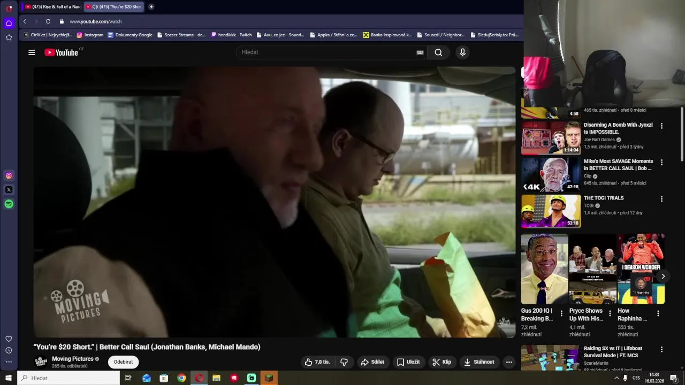Open the sidebar bookmarks star icon
This screenshot has width=685, height=385.
click(x=9, y=37)
